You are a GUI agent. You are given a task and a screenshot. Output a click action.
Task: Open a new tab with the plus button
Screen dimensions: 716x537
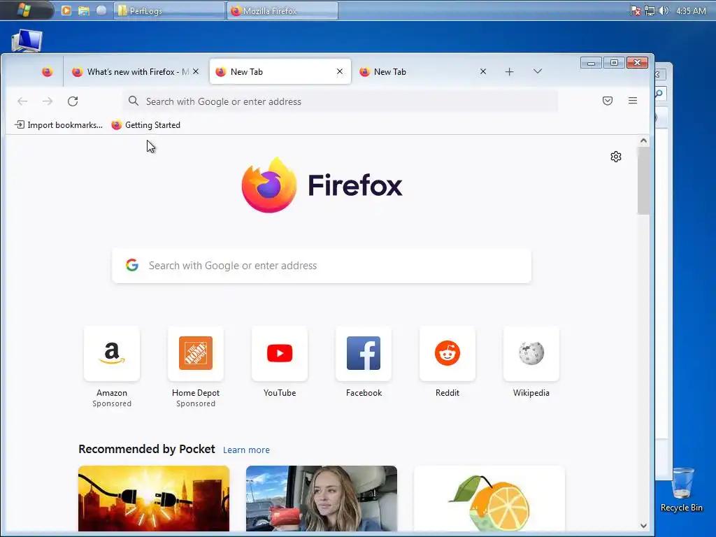tap(509, 72)
